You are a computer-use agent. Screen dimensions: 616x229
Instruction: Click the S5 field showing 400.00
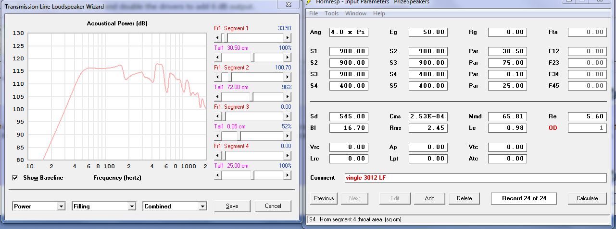pyautogui.click(x=428, y=86)
